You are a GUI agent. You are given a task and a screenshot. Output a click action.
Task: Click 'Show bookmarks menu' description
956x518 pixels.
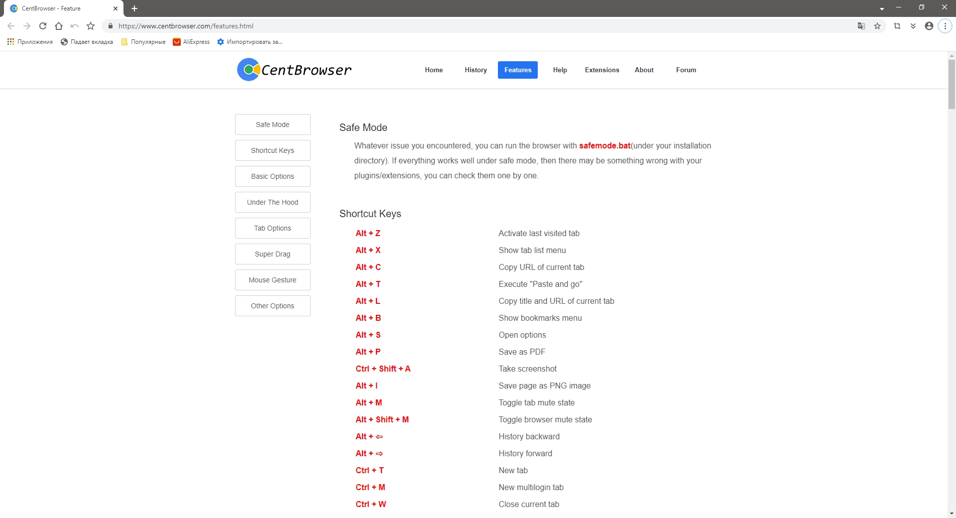(540, 318)
